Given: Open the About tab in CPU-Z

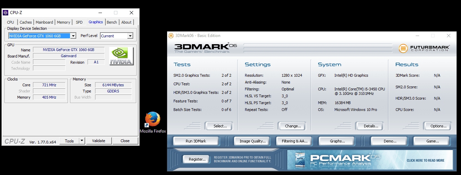Looking at the screenshot, I should 126,22.
